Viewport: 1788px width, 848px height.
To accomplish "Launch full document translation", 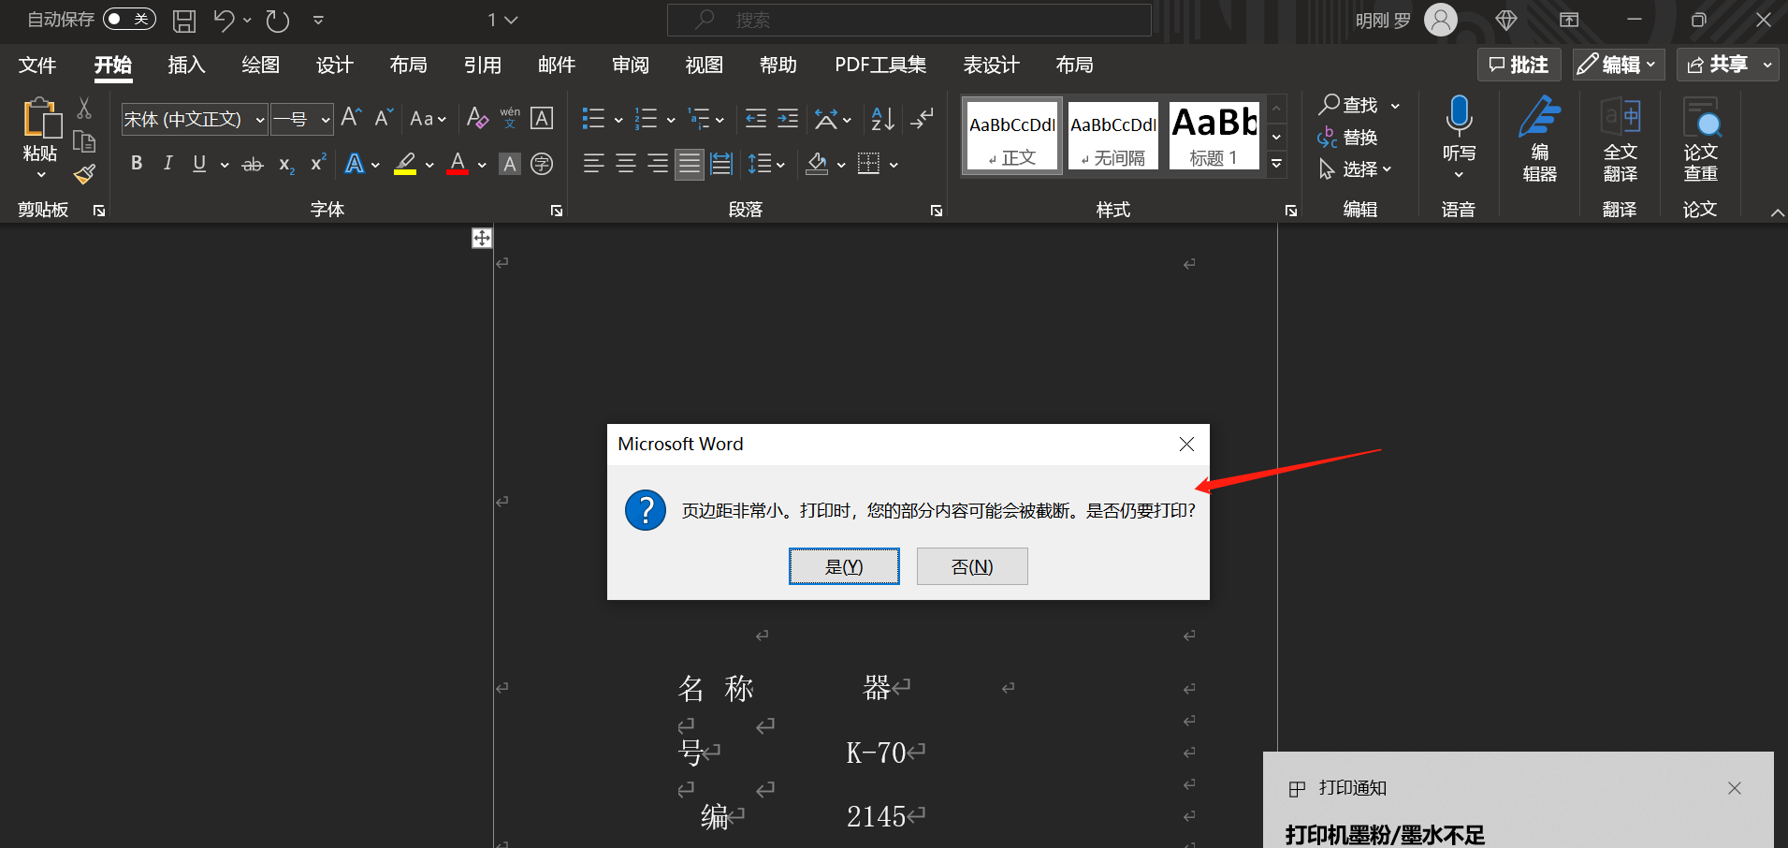I will click(1619, 140).
